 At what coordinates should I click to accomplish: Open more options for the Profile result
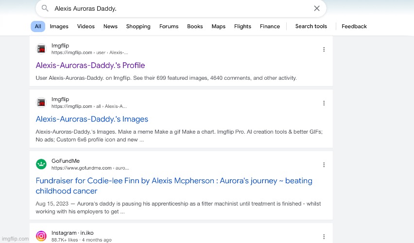[324, 50]
